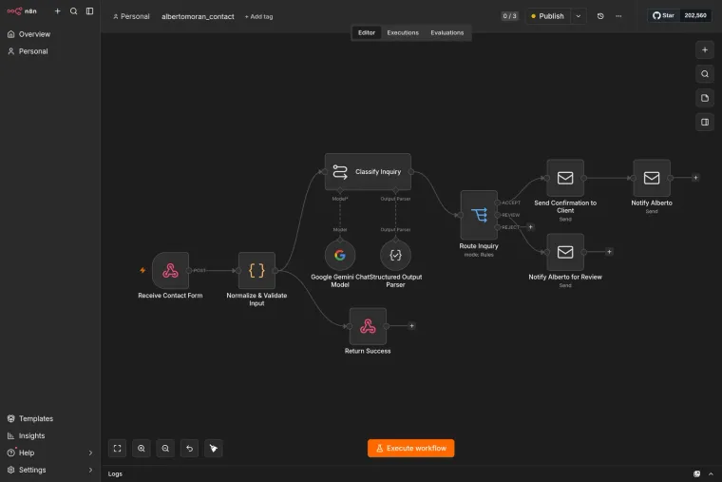The width and height of the screenshot is (722, 482).
Task: Click the albertomoran_contact workflow name
Action: pos(198,16)
